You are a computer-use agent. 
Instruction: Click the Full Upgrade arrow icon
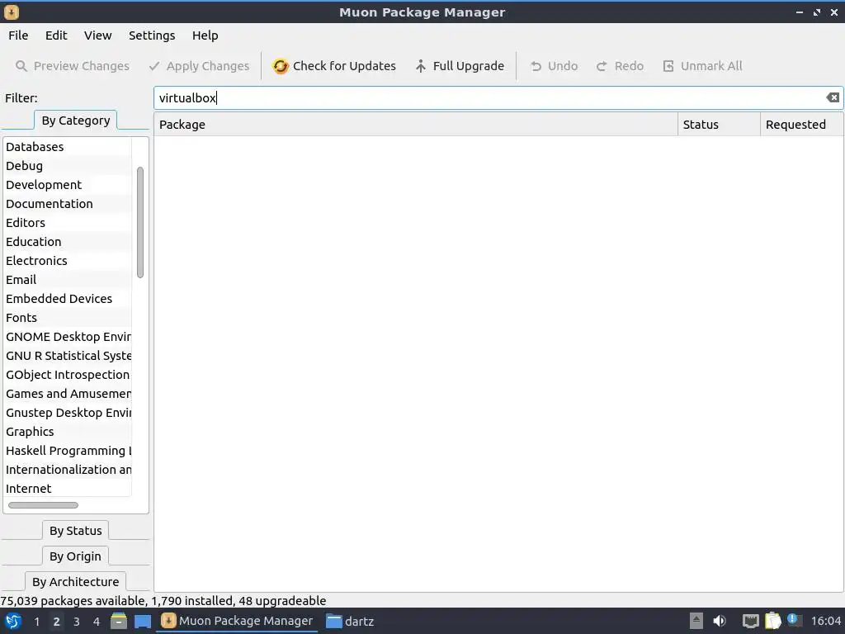[421, 66]
